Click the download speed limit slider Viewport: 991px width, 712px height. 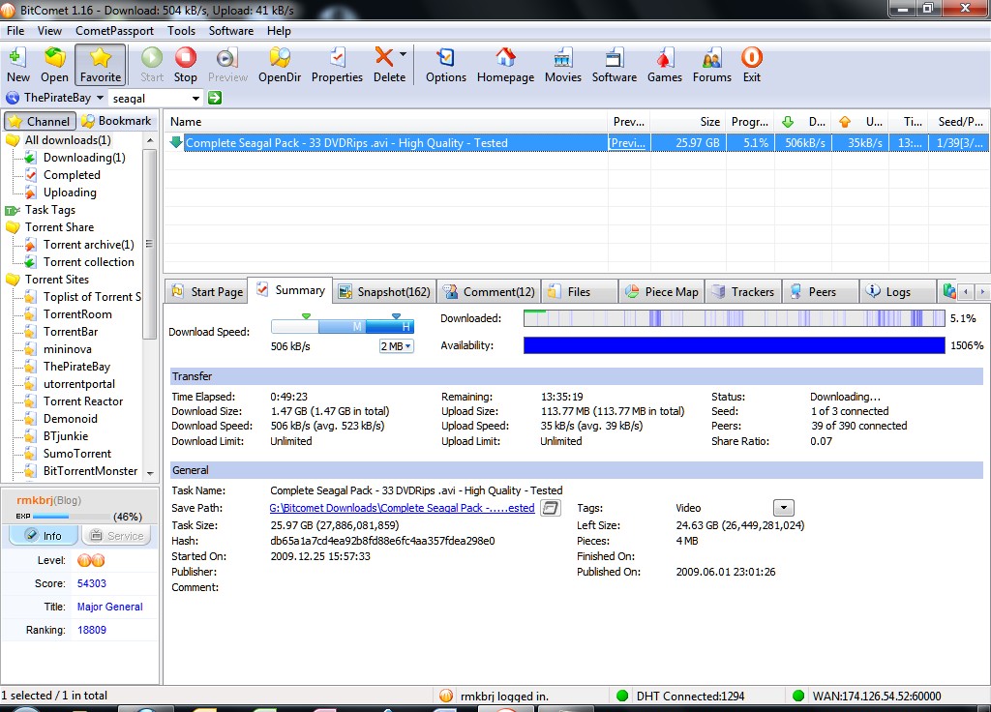342,326
